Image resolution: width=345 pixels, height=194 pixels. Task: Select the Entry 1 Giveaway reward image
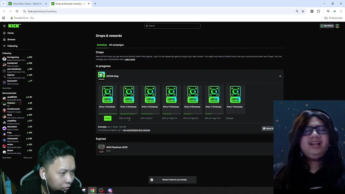pos(235,95)
